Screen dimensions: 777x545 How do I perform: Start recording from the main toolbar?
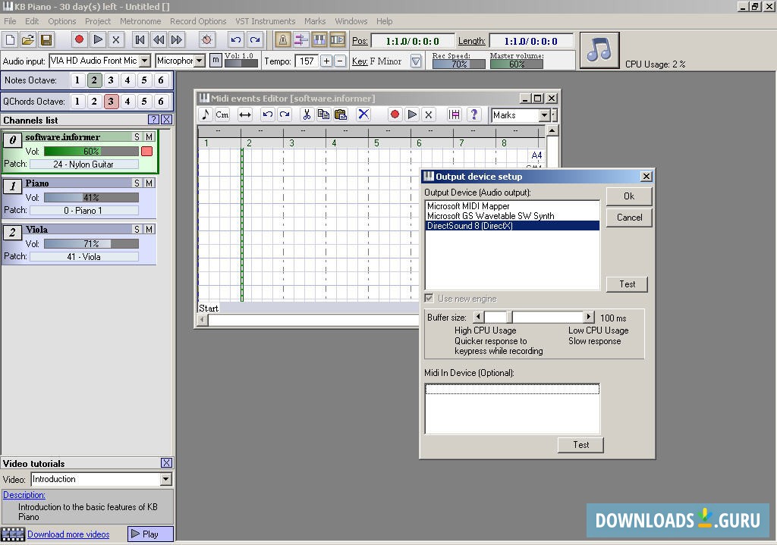click(x=79, y=39)
